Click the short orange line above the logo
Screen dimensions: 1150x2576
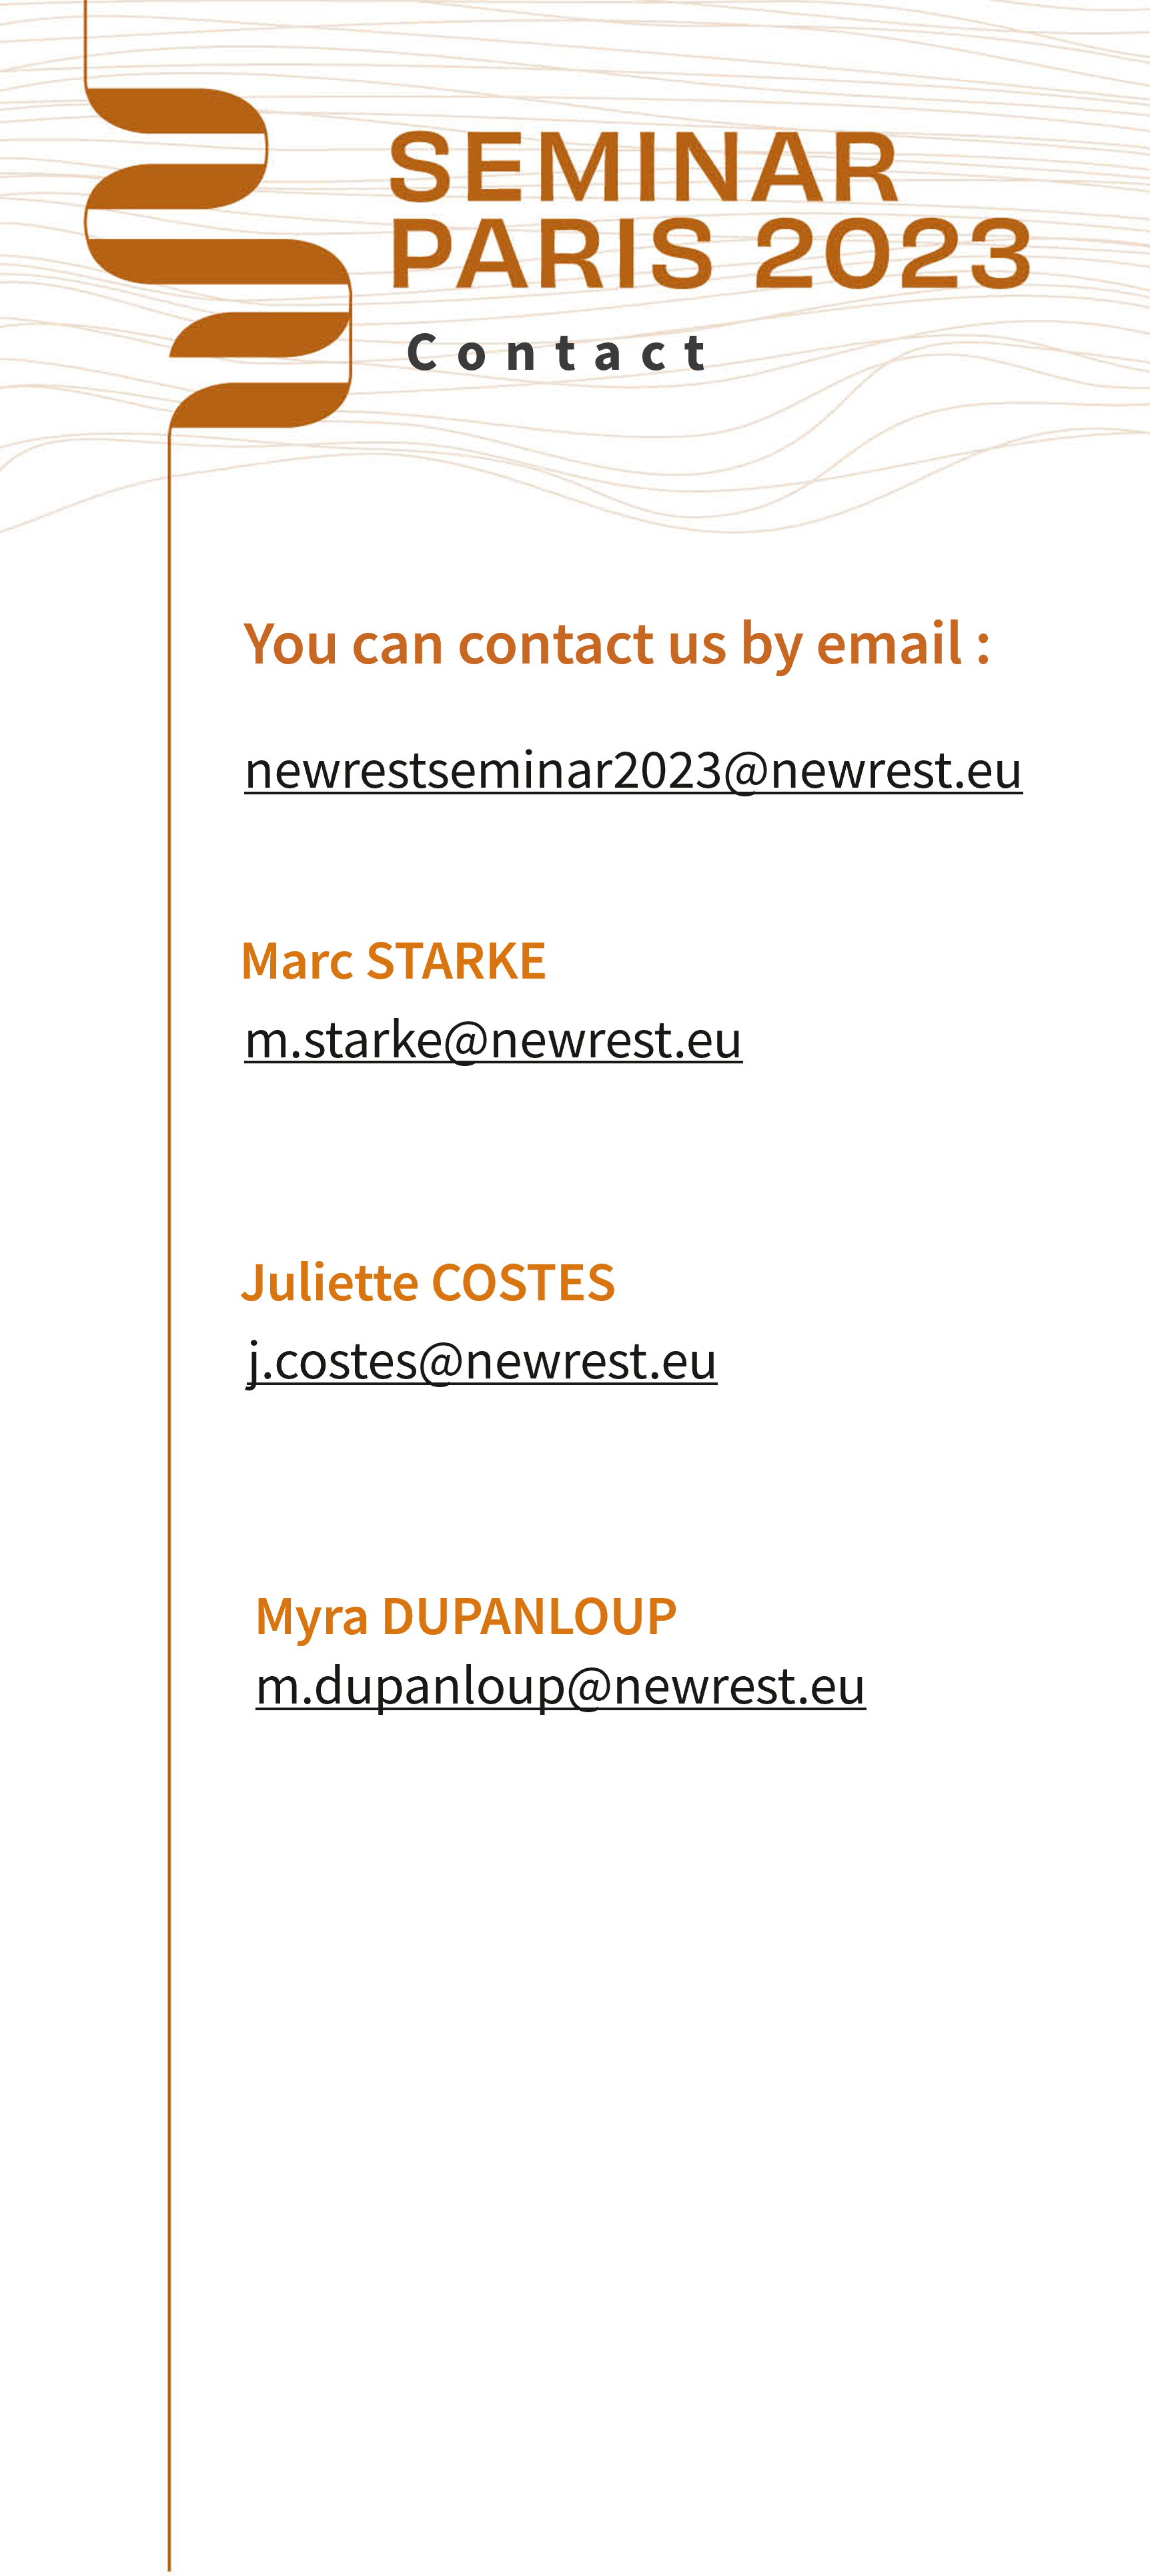pos(86,40)
